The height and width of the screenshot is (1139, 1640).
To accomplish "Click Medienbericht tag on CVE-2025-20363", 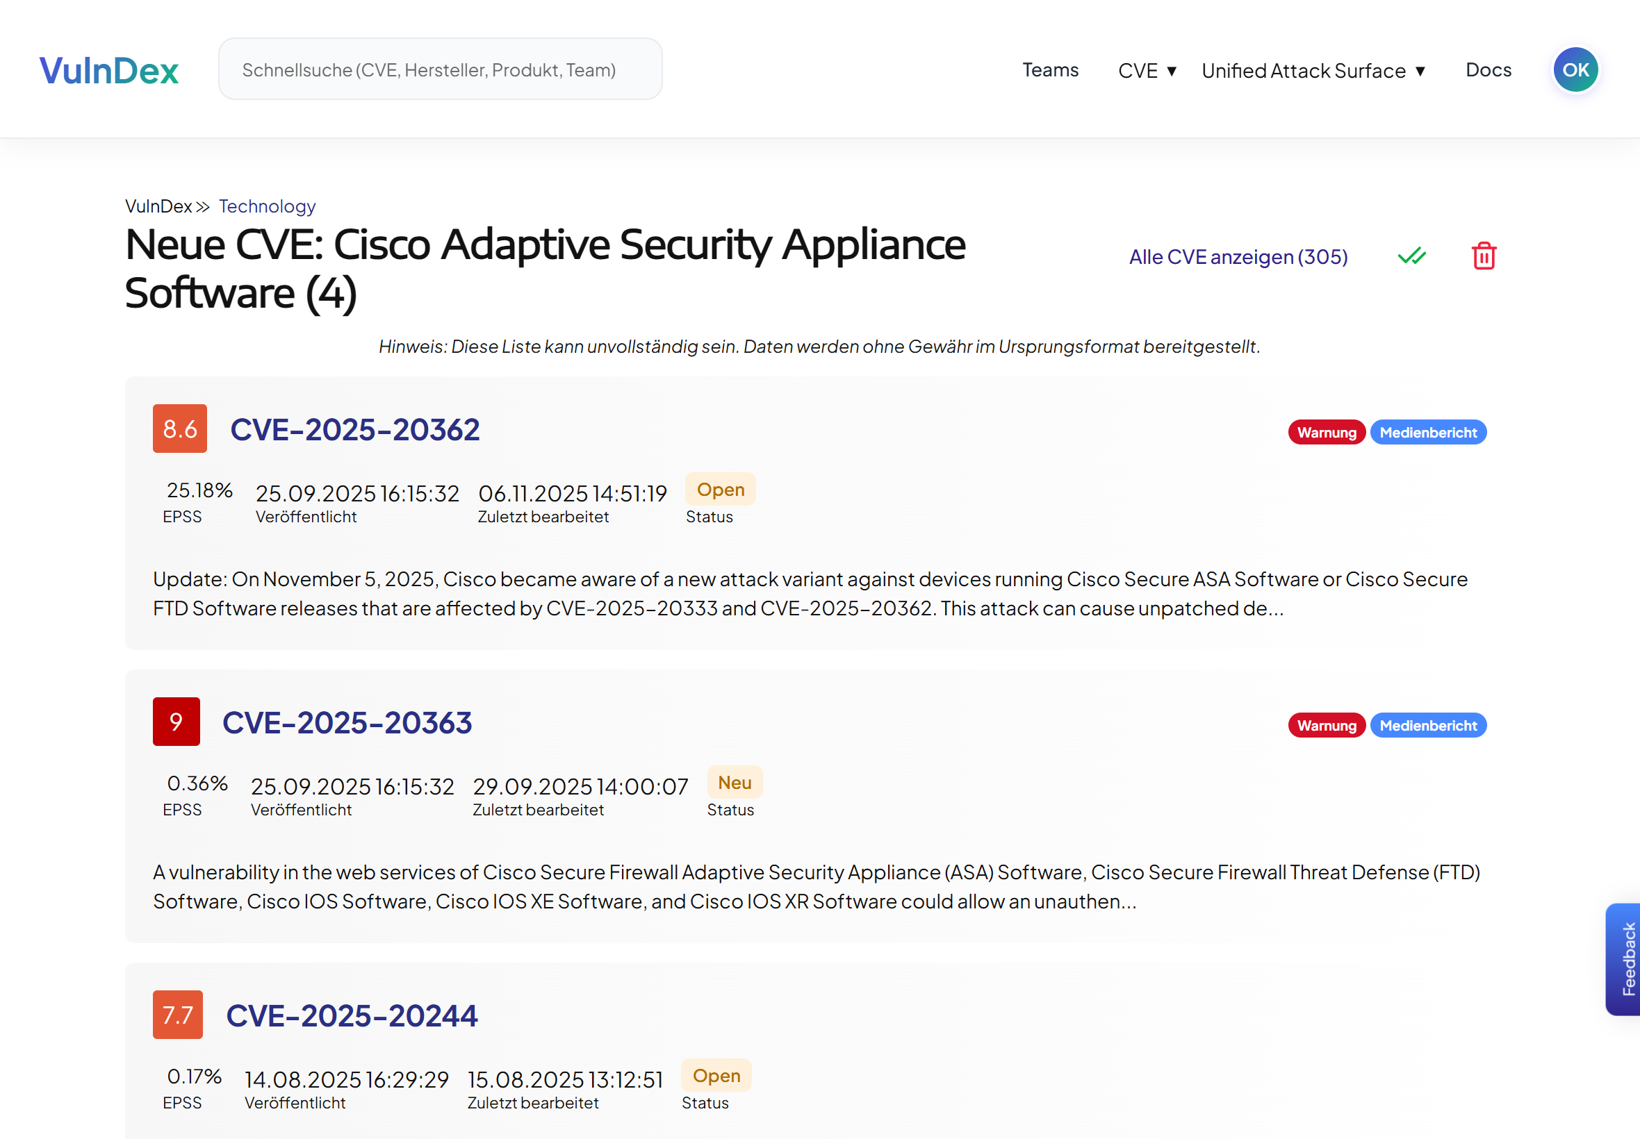I will click(x=1427, y=726).
